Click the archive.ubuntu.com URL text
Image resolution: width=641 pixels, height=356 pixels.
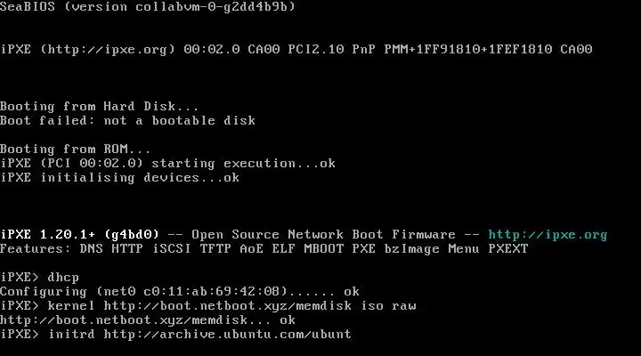(x=227, y=335)
